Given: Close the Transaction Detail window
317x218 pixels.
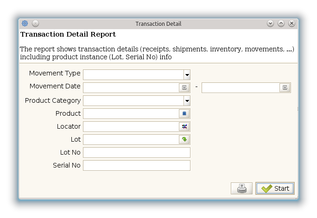Looking at the screenshot, I should point(292,24).
